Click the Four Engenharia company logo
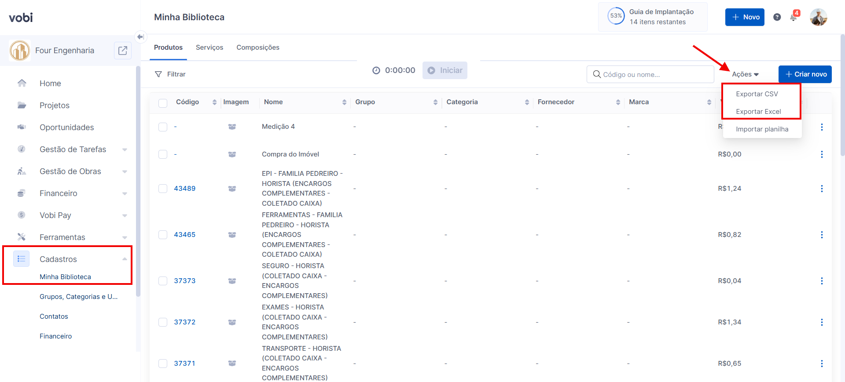This screenshot has height=382, width=845. (x=20, y=51)
